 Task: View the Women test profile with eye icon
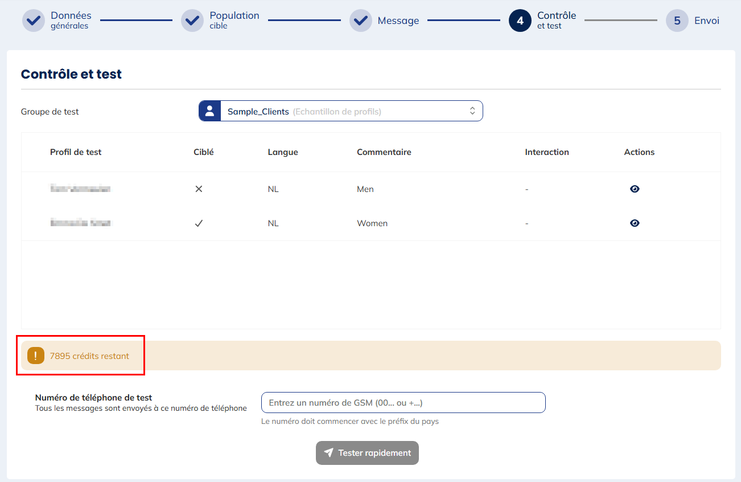point(635,223)
